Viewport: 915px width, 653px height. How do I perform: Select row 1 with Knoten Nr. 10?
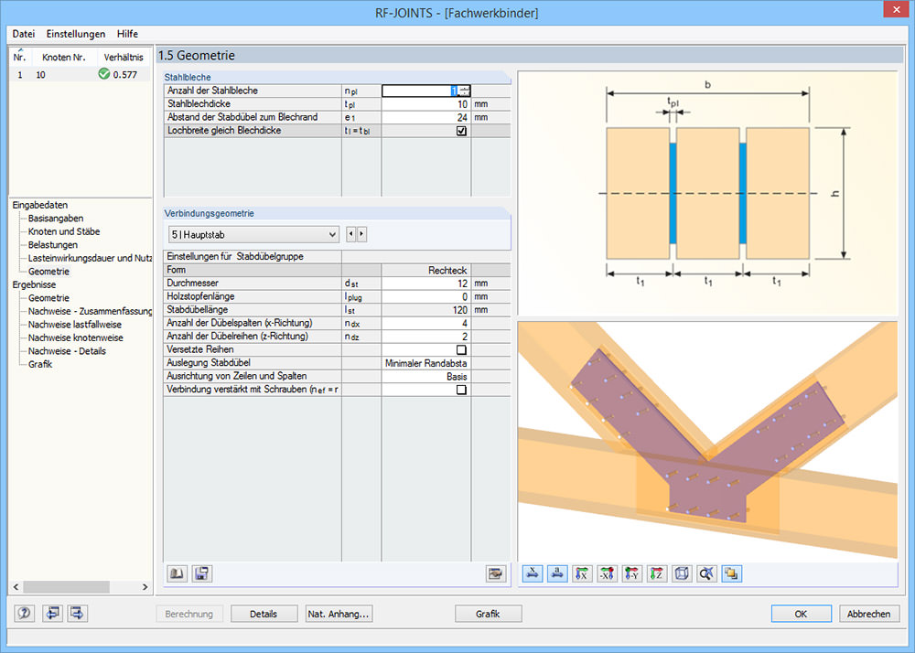(x=80, y=75)
